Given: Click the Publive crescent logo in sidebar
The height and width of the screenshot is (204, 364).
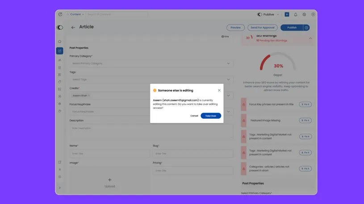Looking at the screenshot, I should (x=60, y=27).
